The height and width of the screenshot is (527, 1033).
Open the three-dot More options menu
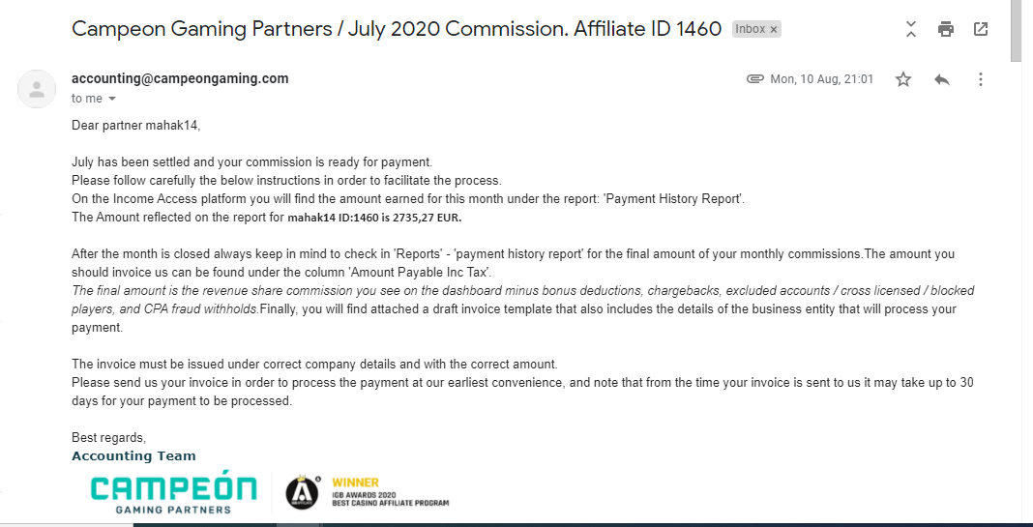click(981, 79)
